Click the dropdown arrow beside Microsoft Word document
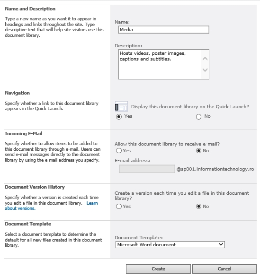 (x=221, y=244)
